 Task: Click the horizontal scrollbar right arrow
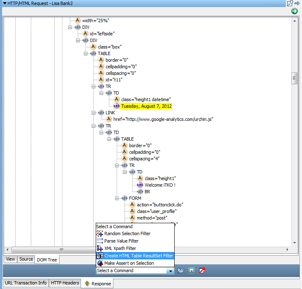pyautogui.click(x=287, y=250)
